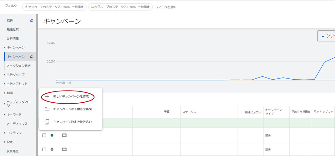Sort by the 最適化スコア column header
The height and width of the screenshot is (156, 335).
(253, 112)
